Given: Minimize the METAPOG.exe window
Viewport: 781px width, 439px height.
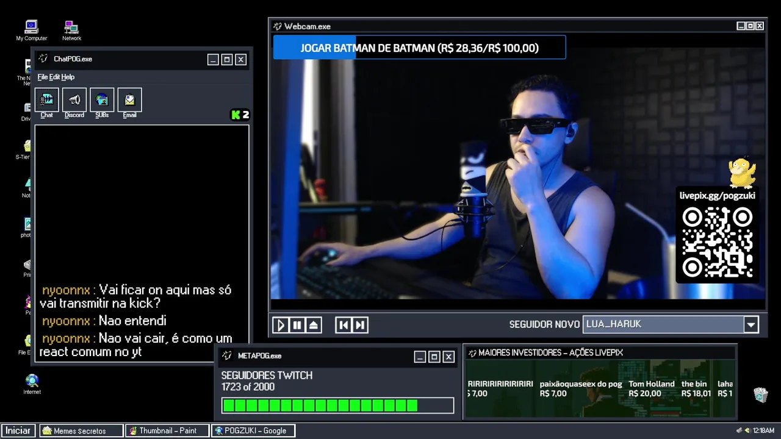Looking at the screenshot, I should (x=420, y=357).
